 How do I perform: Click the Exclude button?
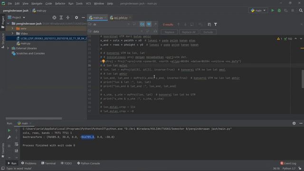click(x=208, y=32)
